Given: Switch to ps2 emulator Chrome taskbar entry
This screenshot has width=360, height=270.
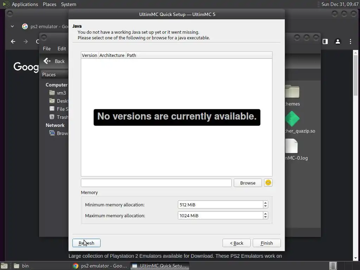Looking at the screenshot, I should pos(100,266).
